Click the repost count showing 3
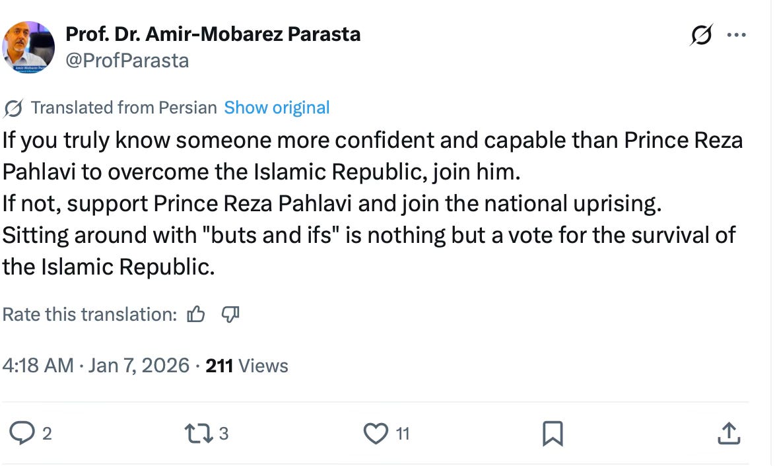The image size is (775, 466). [223, 434]
